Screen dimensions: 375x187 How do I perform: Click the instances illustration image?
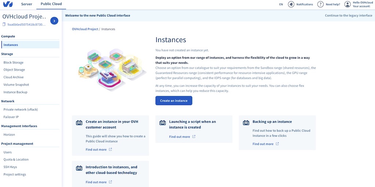pos(112,70)
